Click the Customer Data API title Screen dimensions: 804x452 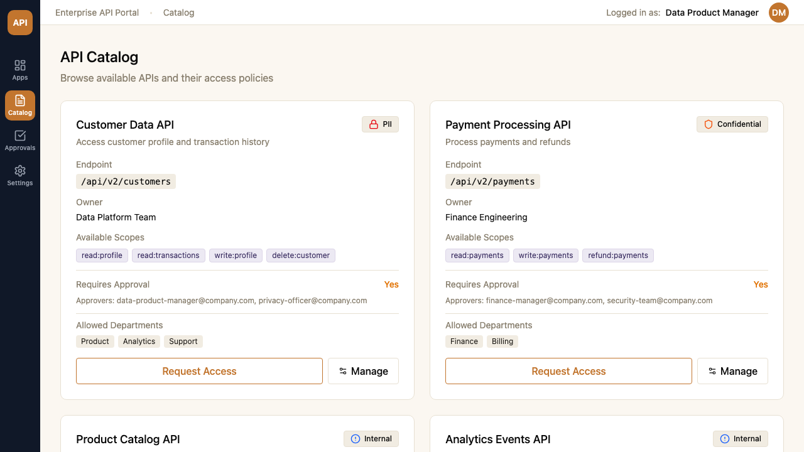coord(125,125)
